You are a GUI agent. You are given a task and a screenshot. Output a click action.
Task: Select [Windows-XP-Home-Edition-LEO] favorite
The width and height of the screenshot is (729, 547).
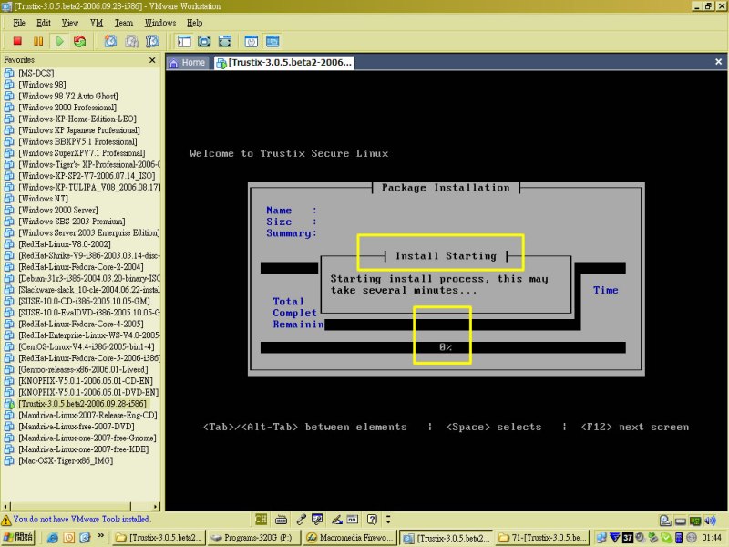click(x=77, y=119)
